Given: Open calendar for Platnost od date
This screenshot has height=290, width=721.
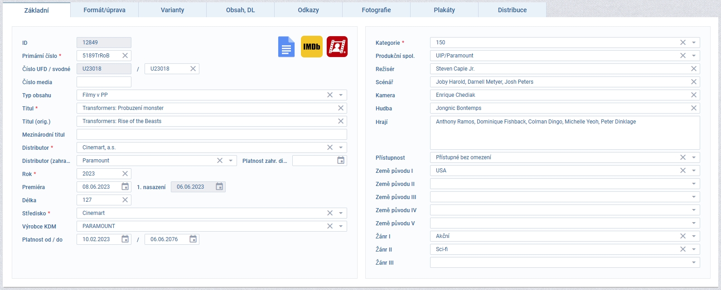Looking at the screenshot, I should [x=125, y=239].
